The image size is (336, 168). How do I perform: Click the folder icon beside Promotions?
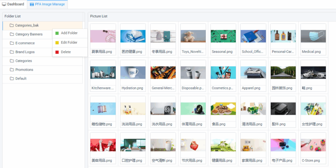click(12, 70)
